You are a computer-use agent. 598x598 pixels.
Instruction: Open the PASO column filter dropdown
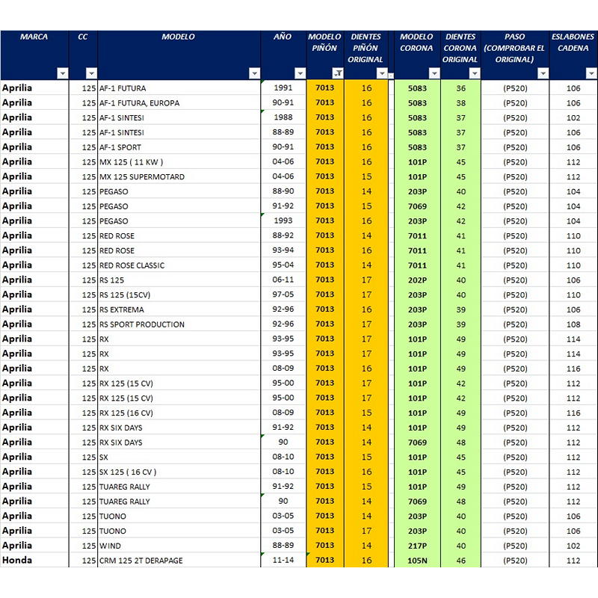point(543,73)
